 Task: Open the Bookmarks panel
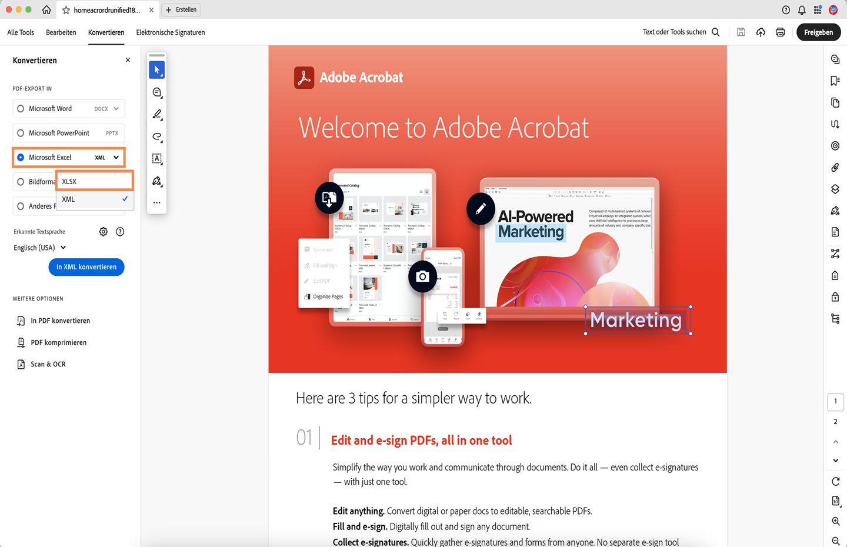[x=835, y=81]
